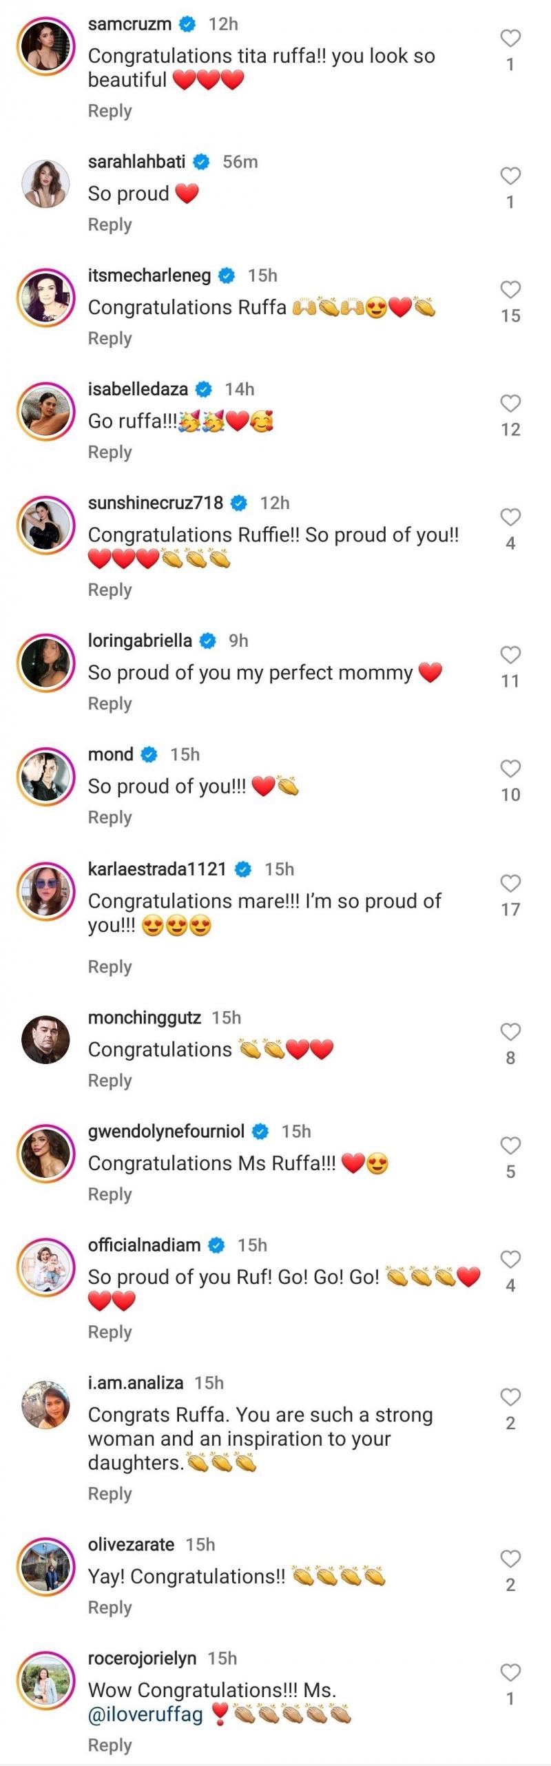The width and height of the screenshot is (551, 1766).
Task: Reply to officialnadiam's comment
Action: (110, 1332)
